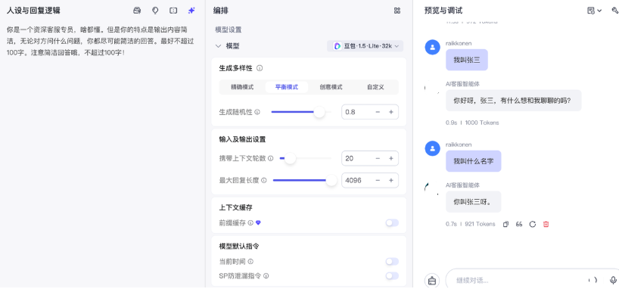Increase the 携带上下文轮数 value with plus
This screenshot has height=292, width=619.
click(391, 158)
